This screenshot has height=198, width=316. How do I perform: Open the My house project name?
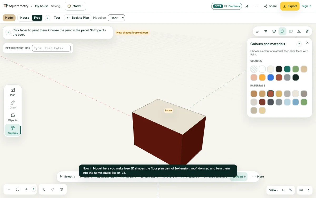42,6
